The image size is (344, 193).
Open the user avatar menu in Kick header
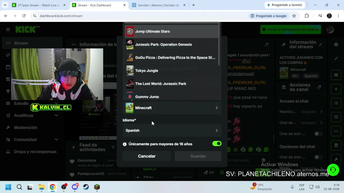click(330, 29)
